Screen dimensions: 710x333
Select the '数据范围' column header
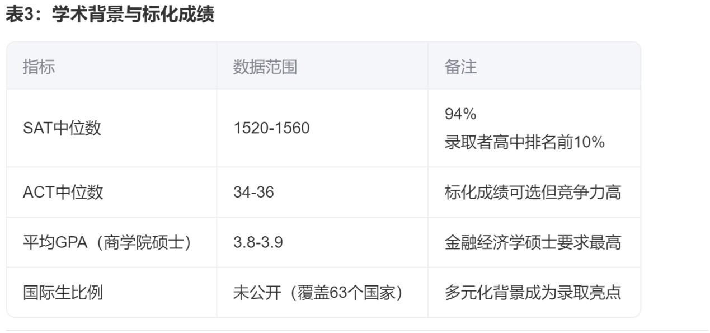[265, 67]
